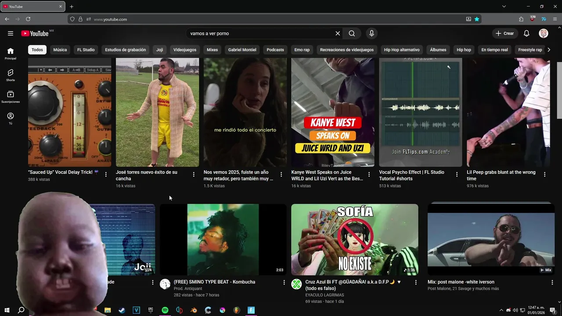Open options for SMINO TYPE BEAT video
The height and width of the screenshot is (316, 562).
point(284,283)
